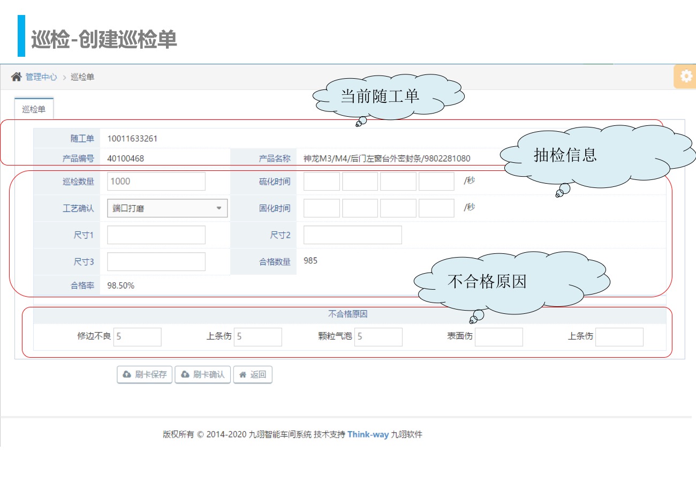Open the 工艺确认 dropdown
The image size is (696, 482).
[167, 208]
